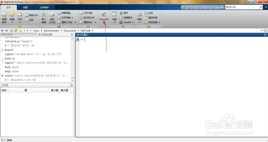
Task: Click the Documents folder in the path
Action: point(70,30)
